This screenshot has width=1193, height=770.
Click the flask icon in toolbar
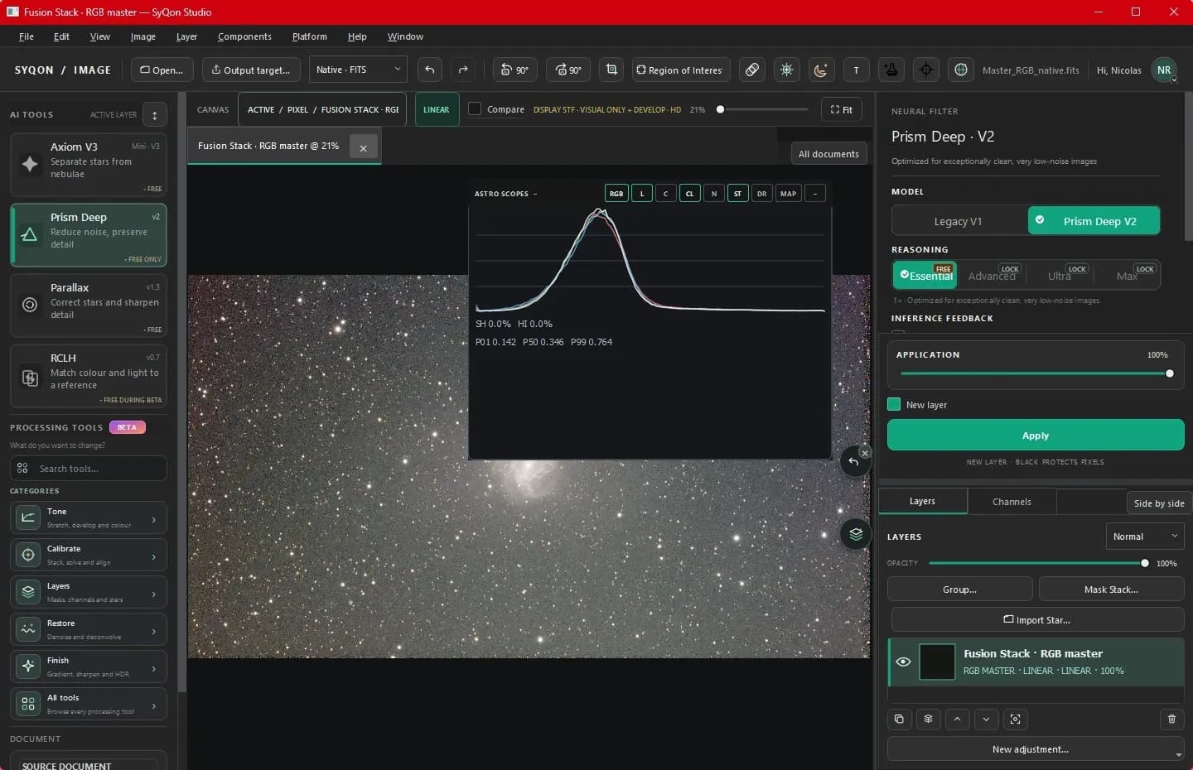(891, 70)
